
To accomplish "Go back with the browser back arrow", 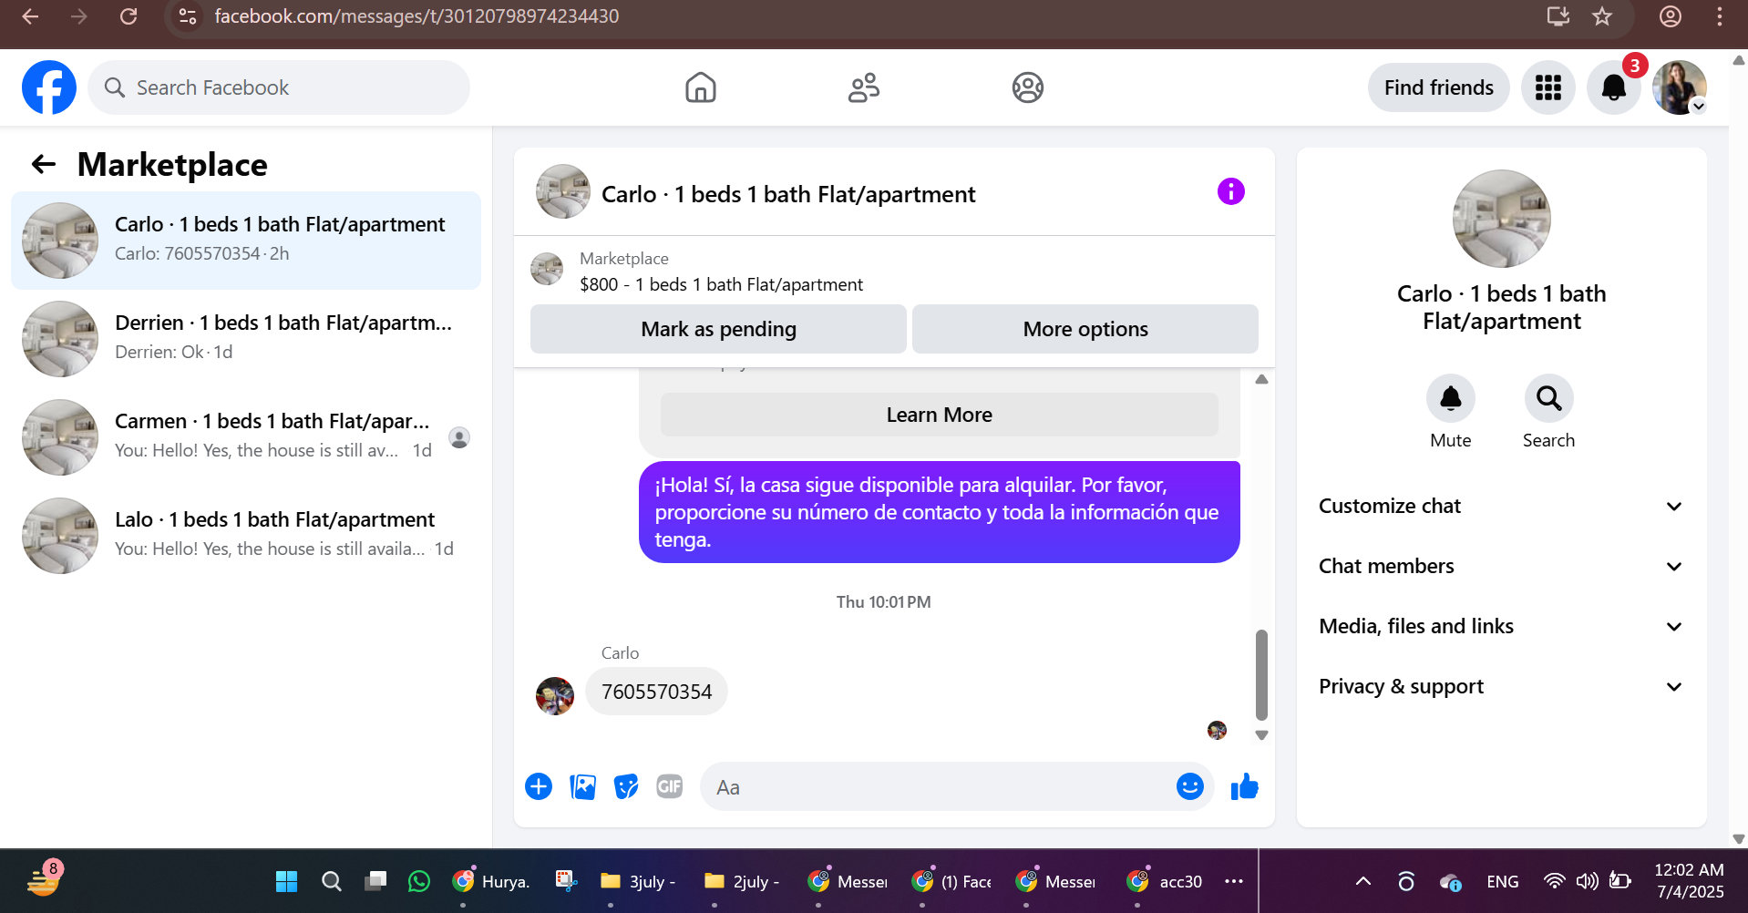I will (x=30, y=16).
